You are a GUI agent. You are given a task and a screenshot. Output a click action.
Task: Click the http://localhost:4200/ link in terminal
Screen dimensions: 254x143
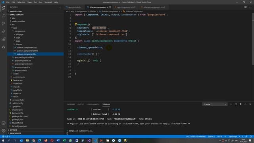point(175,124)
